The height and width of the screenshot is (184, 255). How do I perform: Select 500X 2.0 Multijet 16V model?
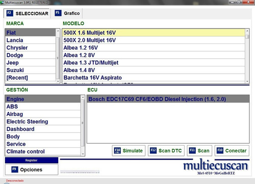coord(154,40)
